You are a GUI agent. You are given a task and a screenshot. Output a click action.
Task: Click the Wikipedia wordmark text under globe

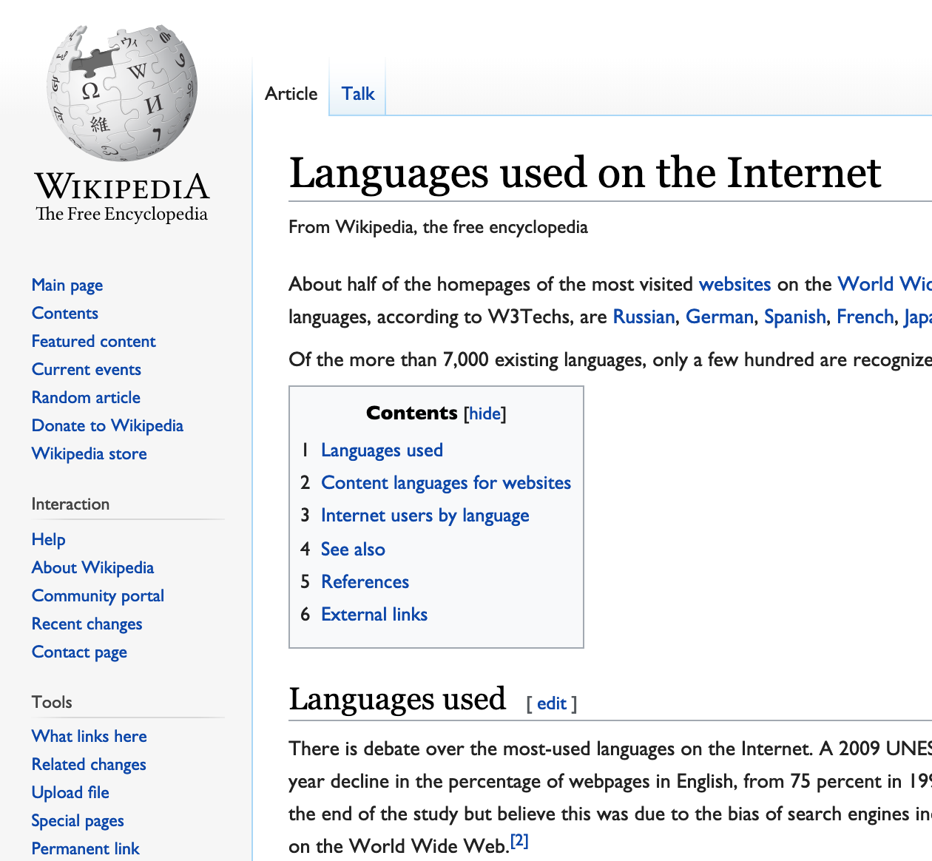click(x=122, y=188)
